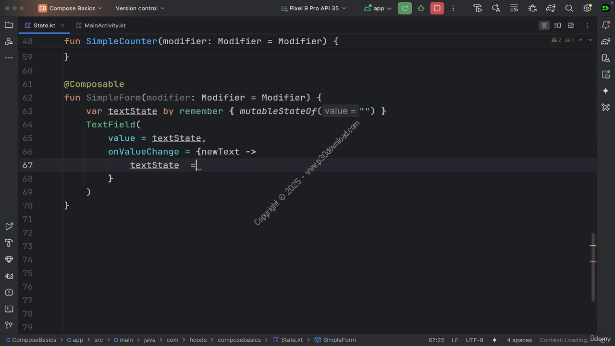This screenshot has height=346, width=615.
Task: Open Search Everywhere magnifier
Action: click(569, 8)
